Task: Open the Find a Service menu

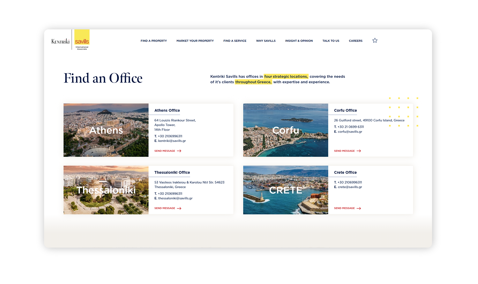Action: point(235,41)
